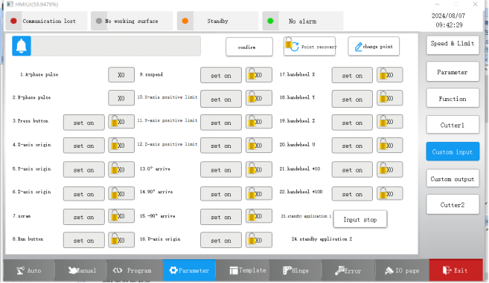The width and height of the screenshot is (489, 283).
Task: Select the Parameter tab in bottom bar
Action: (x=189, y=270)
